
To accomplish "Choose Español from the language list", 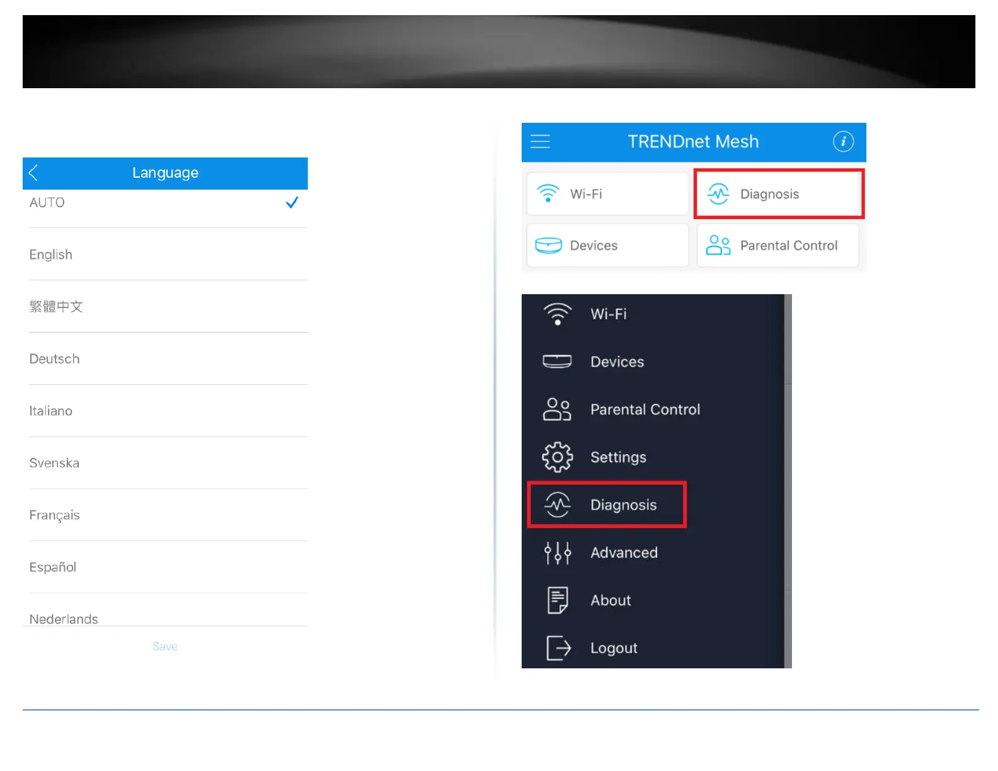I will [x=165, y=568].
